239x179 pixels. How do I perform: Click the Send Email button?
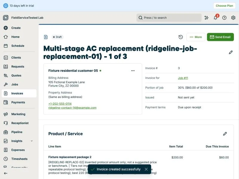point(220,37)
